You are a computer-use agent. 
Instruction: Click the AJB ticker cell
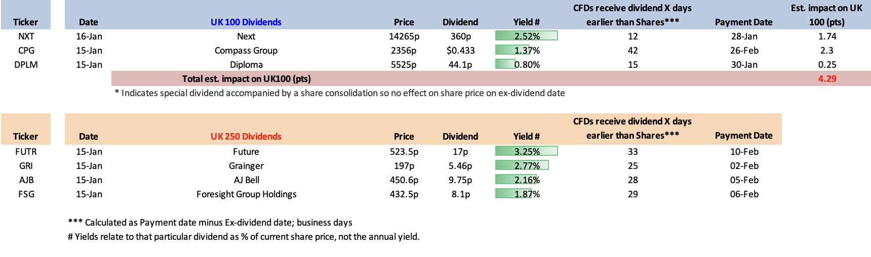point(26,180)
